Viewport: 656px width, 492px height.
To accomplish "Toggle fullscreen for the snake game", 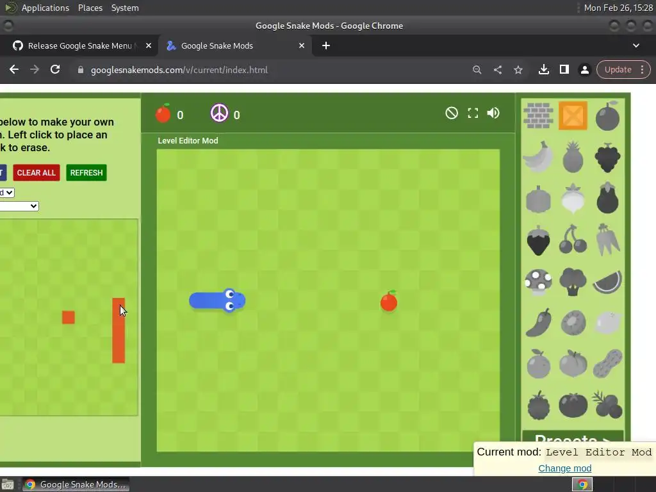I will click(473, 113).
